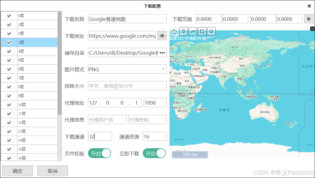Image resolution: width=315 pixels, height=178 pixels.
Task: Click the 5000 km map scale bar
Action: [190, 154]
